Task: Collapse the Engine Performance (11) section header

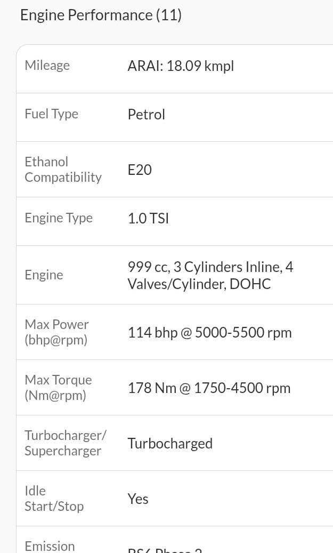Action: (101, 15)
